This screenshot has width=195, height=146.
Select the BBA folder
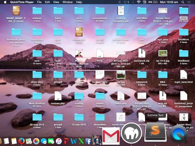pyautogui.click(x=162, y=75)
